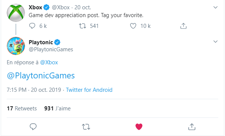Screen dimensions: 225x136
Task: Unlike the Playtonic tweet red heart
Action: pos(139,127)
